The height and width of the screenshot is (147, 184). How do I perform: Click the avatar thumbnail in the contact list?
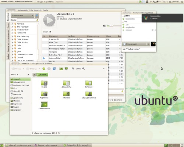pyautogui.click(x=153, y=44)
